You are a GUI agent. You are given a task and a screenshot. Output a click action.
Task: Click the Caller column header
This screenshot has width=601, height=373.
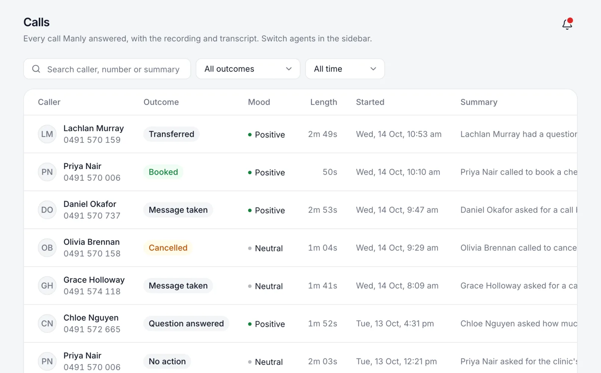[x=49, y=102]
